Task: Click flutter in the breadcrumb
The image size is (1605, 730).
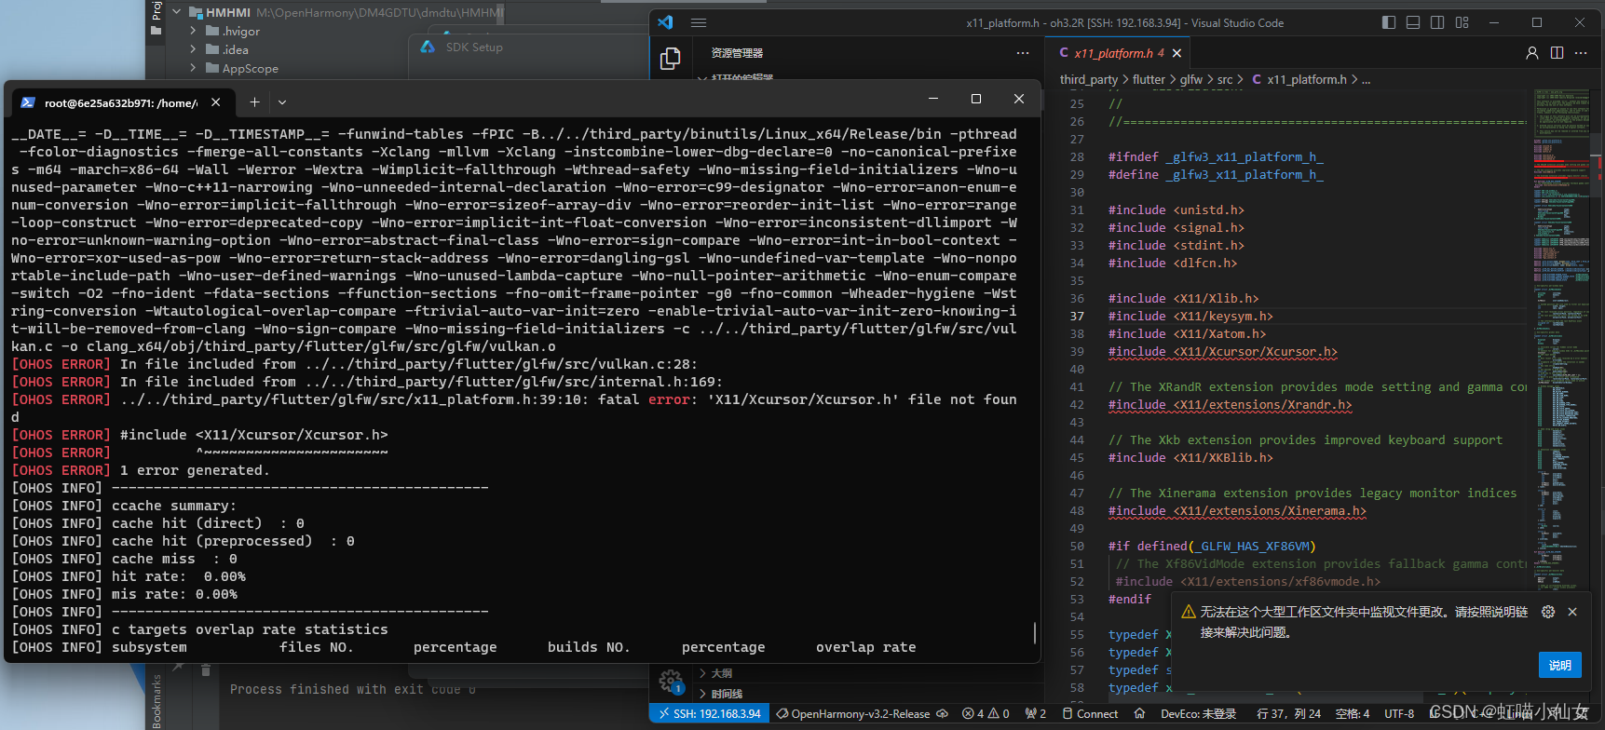Action: point(1149,80)
